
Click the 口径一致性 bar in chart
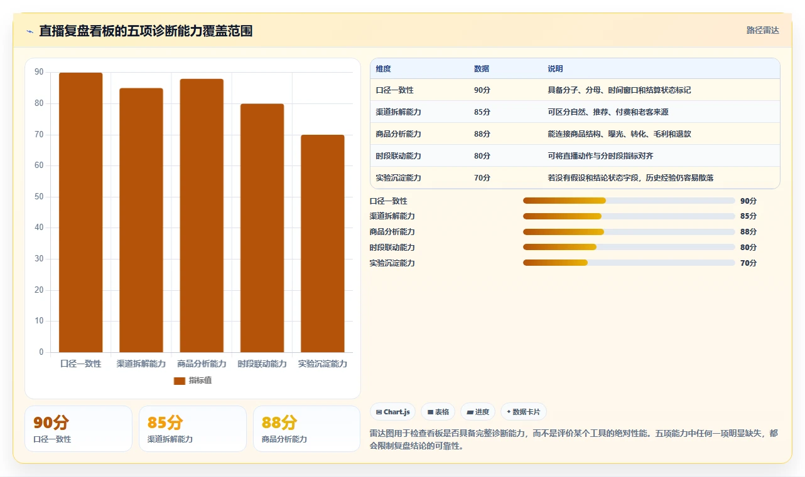pos(81,212)
